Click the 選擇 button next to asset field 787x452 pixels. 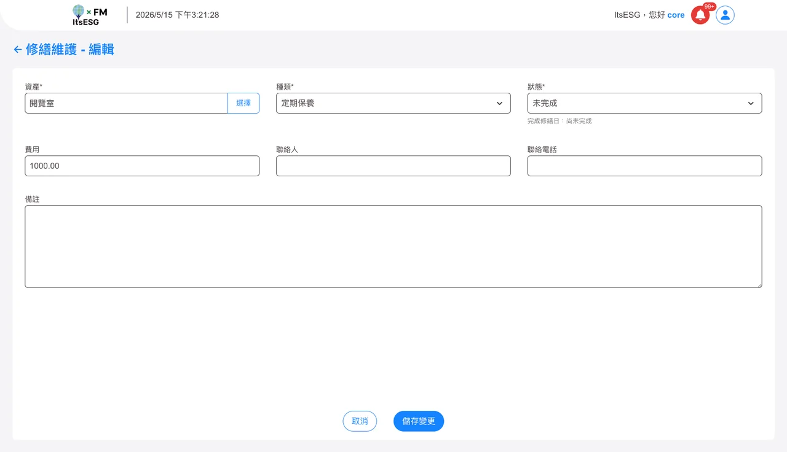coord(243,103)
